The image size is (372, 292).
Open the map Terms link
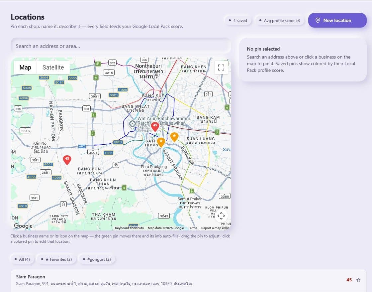click(x=192, y=228)
